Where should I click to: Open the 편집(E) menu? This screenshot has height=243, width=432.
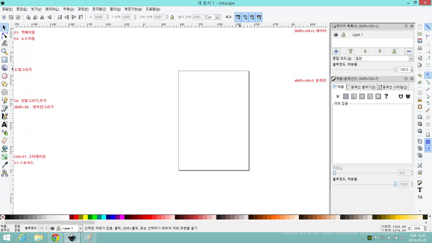point(22,9)
